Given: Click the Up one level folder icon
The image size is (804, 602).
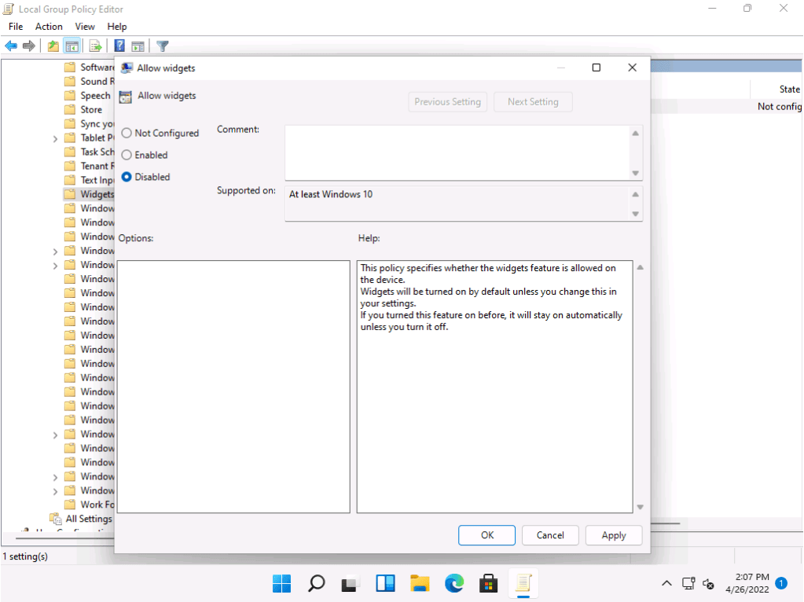Looking at the screenshot, I should 51,46.
